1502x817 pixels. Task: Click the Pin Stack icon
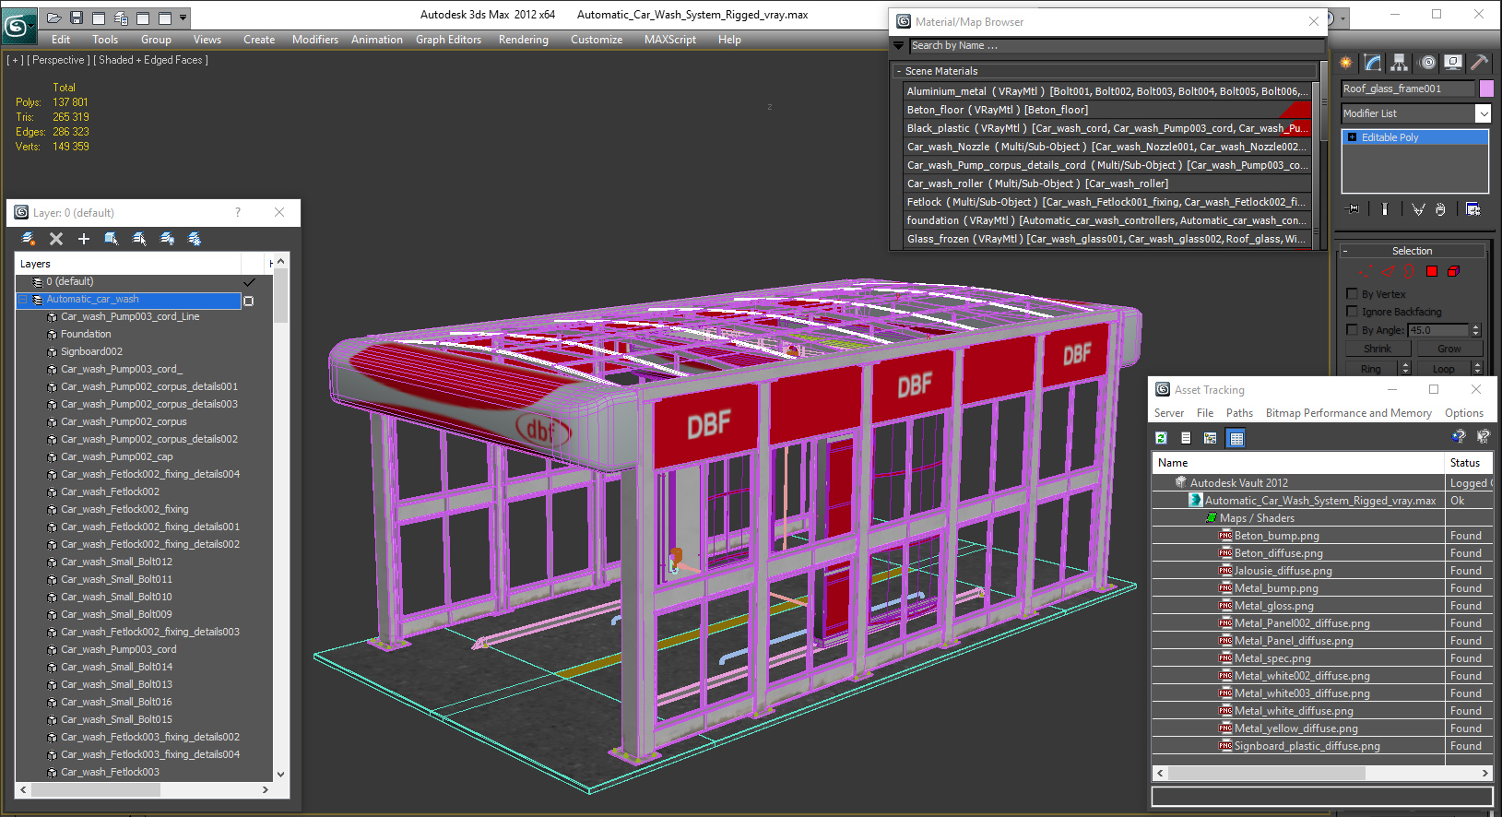[x=1353, y=209]
